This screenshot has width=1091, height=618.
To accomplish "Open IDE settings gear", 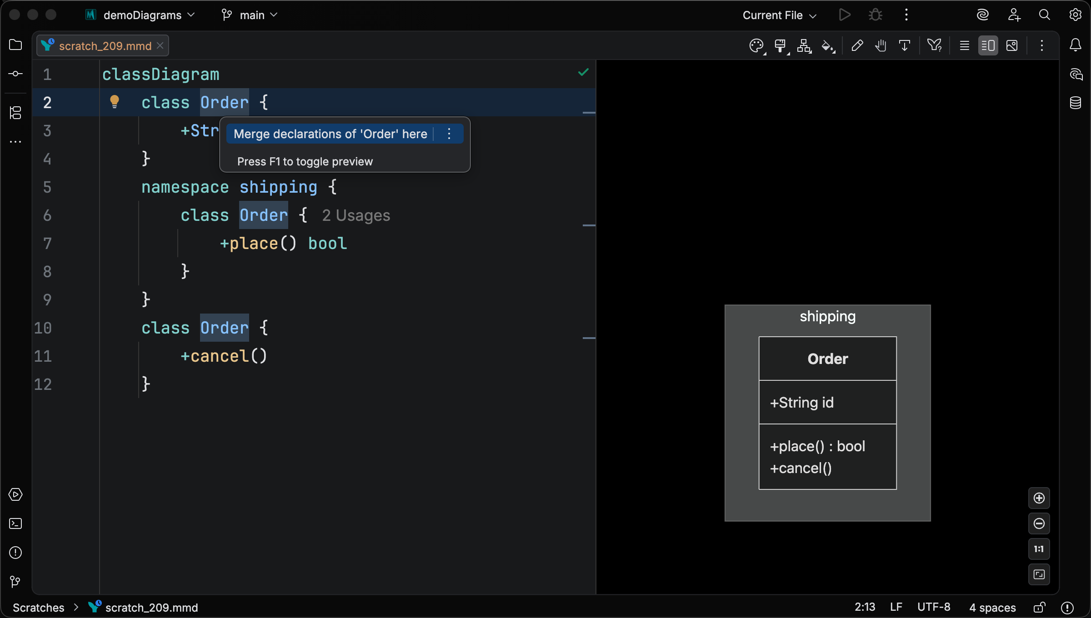I will tap(1076, 15).
